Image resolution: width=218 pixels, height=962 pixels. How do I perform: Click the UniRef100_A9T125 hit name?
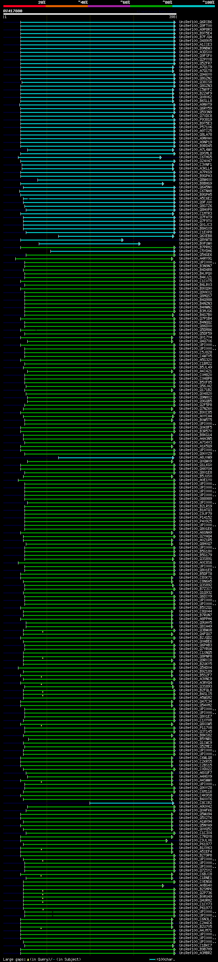[x=195, y=131]
